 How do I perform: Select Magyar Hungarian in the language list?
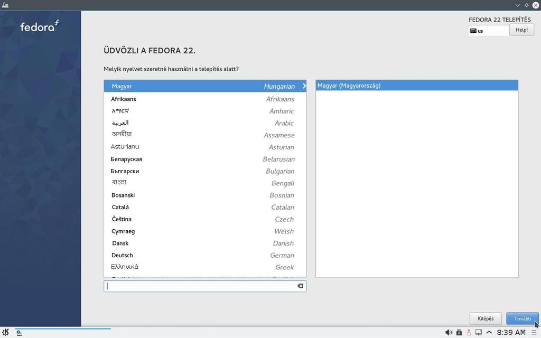[205, 86]
